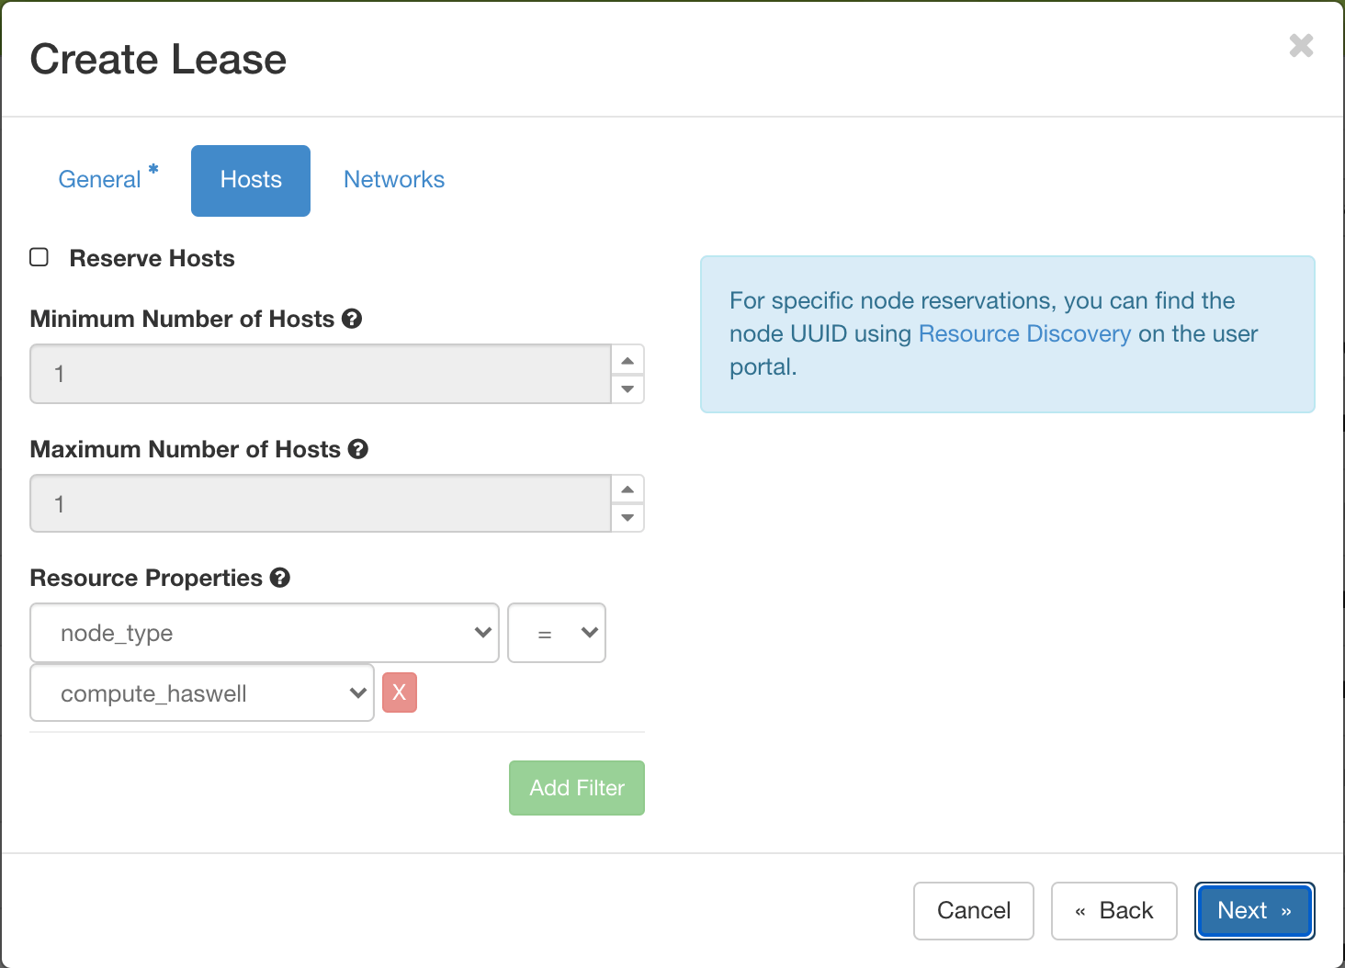
Task: Switch to the General tab
Action: 100,179
